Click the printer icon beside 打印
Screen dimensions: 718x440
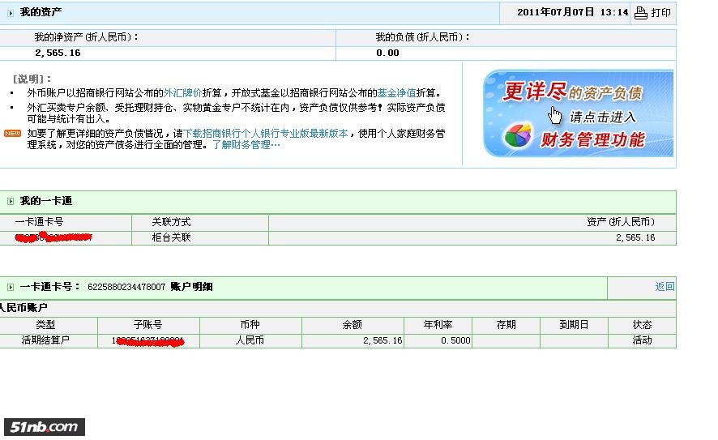(x=640, y=12)
